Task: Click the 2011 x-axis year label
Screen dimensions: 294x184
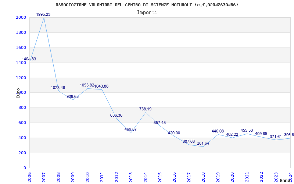Action: [x=102, y=177]
